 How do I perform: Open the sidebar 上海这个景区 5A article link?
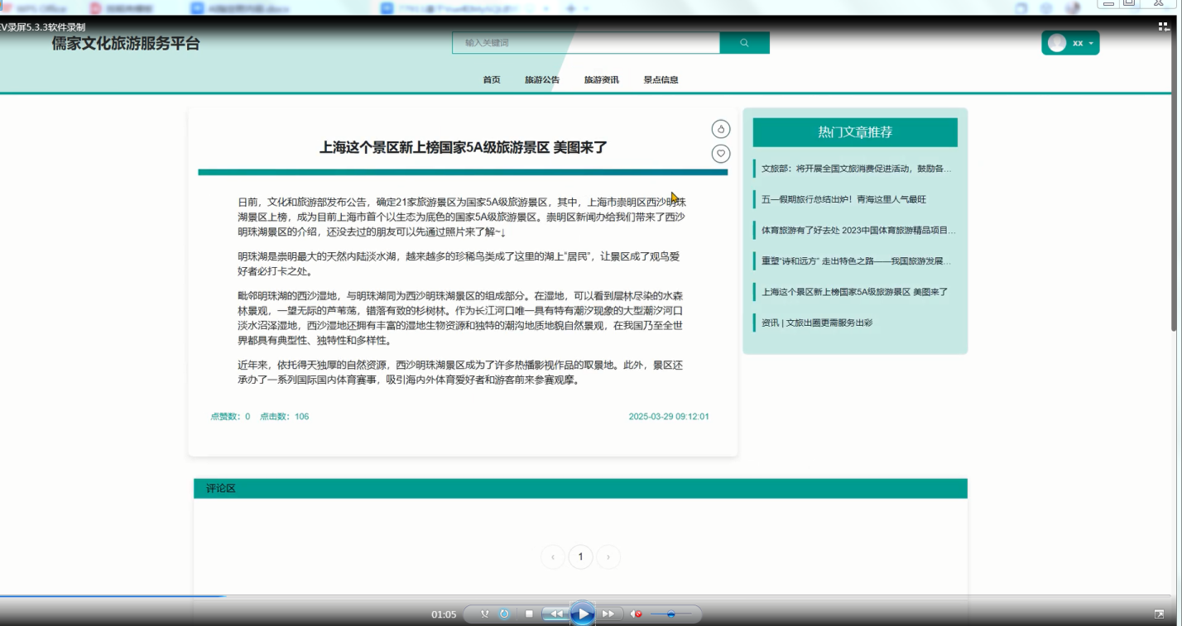point(854,292)
